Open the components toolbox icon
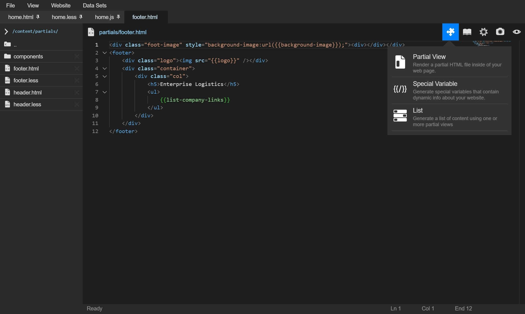Screen dimensions: 525x314 pyautogui.click(x=450, y=32)
